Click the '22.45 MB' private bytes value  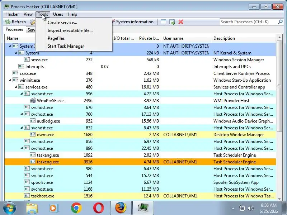click(150, 148)
